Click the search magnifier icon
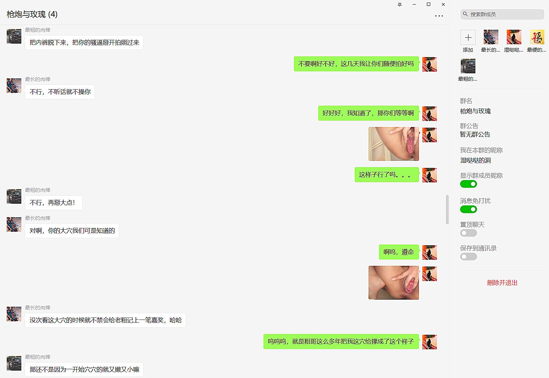Screen dimensions: 549x378 [465, 14]
